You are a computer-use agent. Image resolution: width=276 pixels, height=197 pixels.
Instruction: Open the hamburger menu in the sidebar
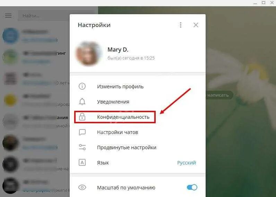(x=8, y=16)
